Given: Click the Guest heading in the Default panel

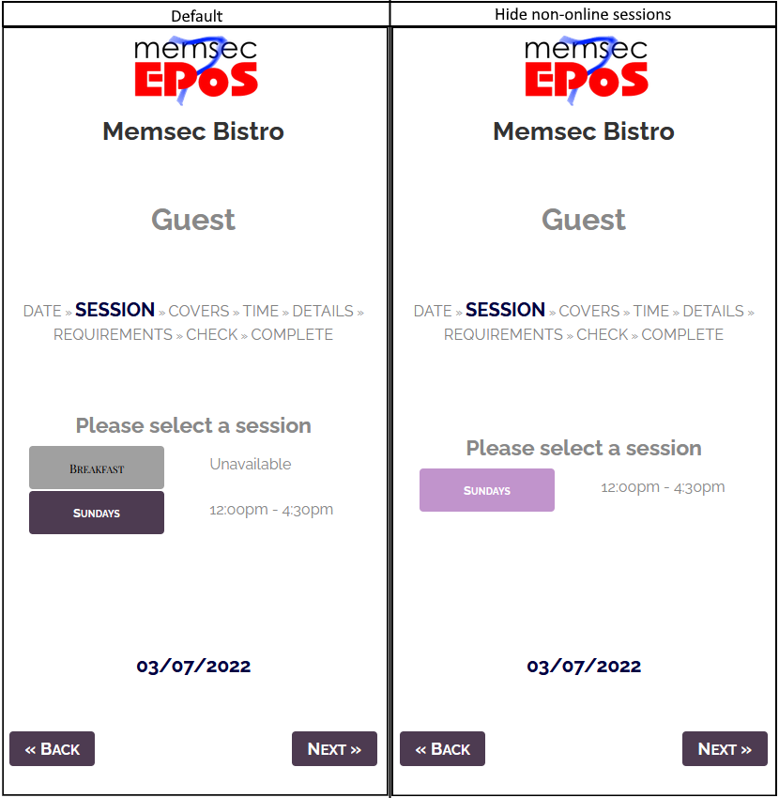Looking at the screenshot, I should (193, 220).
